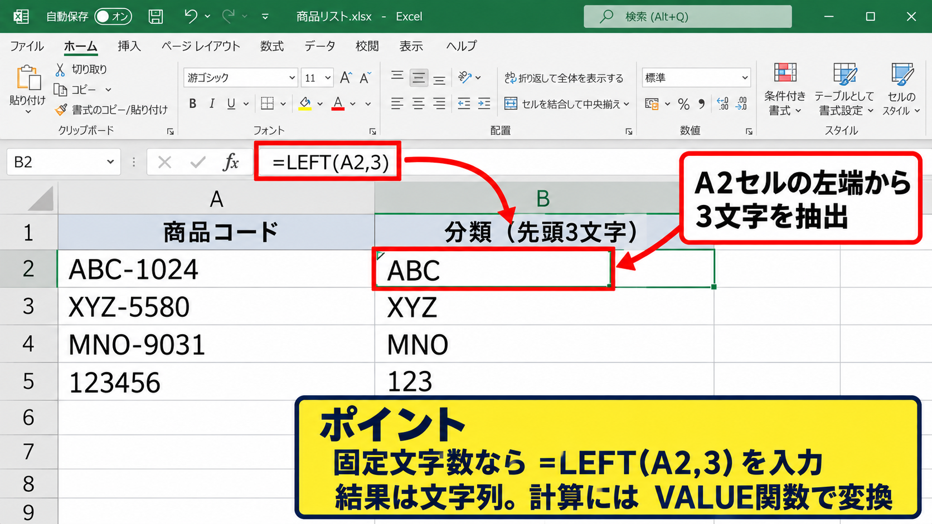Click セルを結合して中央揃え merge button
The image size is (932, 524).
tap(567, 104)
